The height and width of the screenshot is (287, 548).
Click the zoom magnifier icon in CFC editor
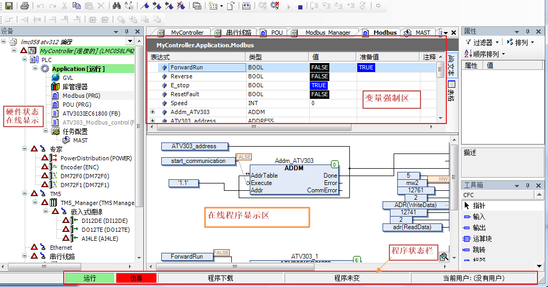click(x=444, y=257)
